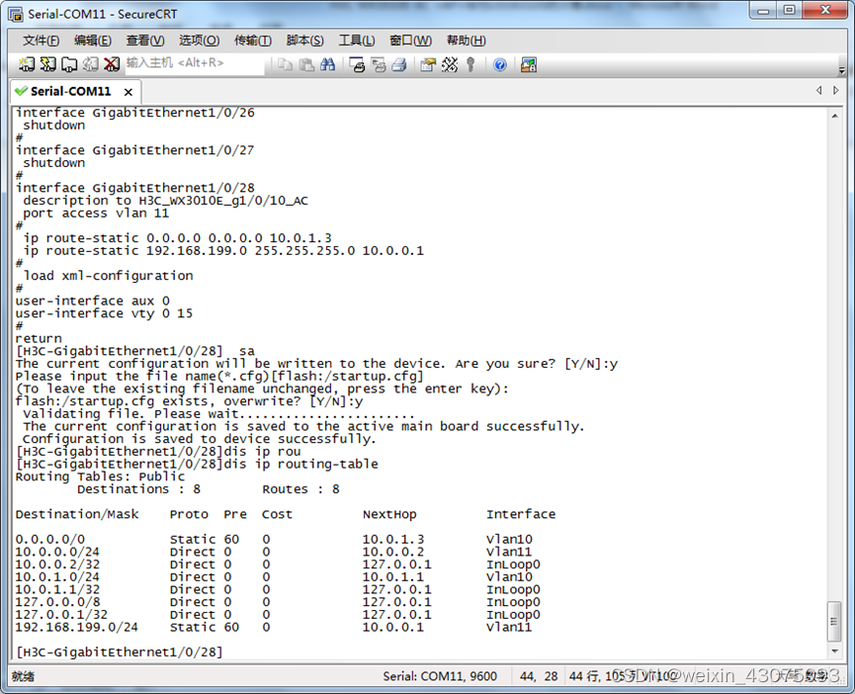This screenshot has height=694, width=855.
Task: Open the 脚本(S) menu
Action: click(x=304, y=41)
